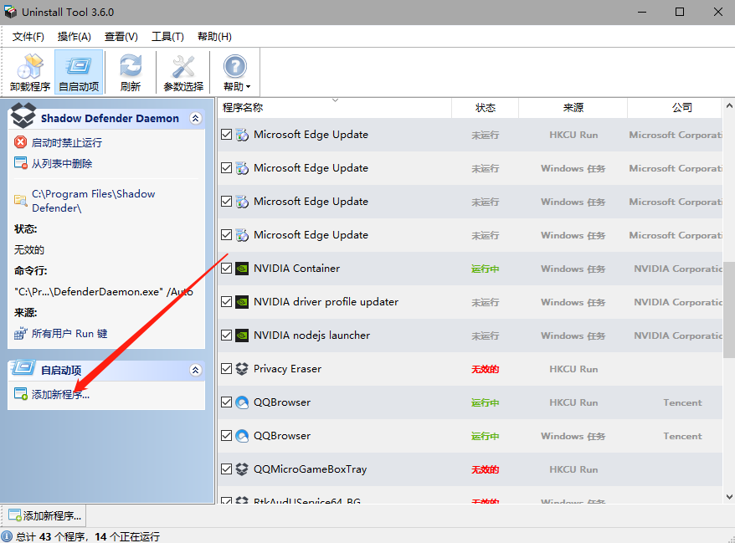Sort list by 程序名称 column header
The width and height of the screenshot is (735, 543).
[x=335, y=108]
